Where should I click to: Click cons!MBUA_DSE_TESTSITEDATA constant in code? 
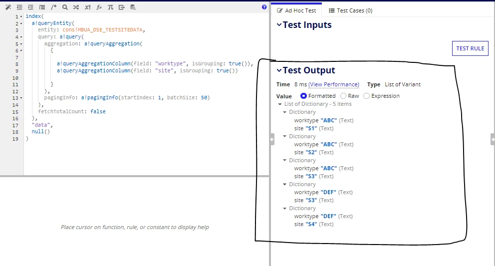(103, 30)
